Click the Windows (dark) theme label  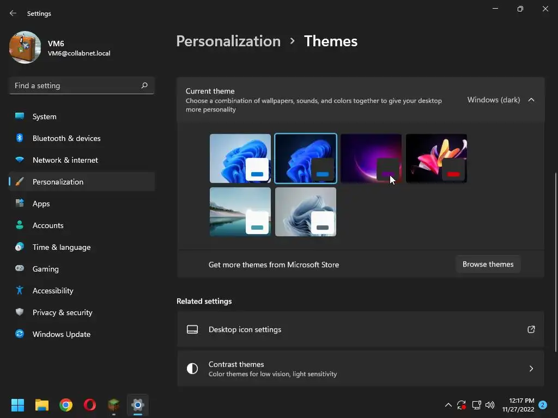(x=494, y=100)
